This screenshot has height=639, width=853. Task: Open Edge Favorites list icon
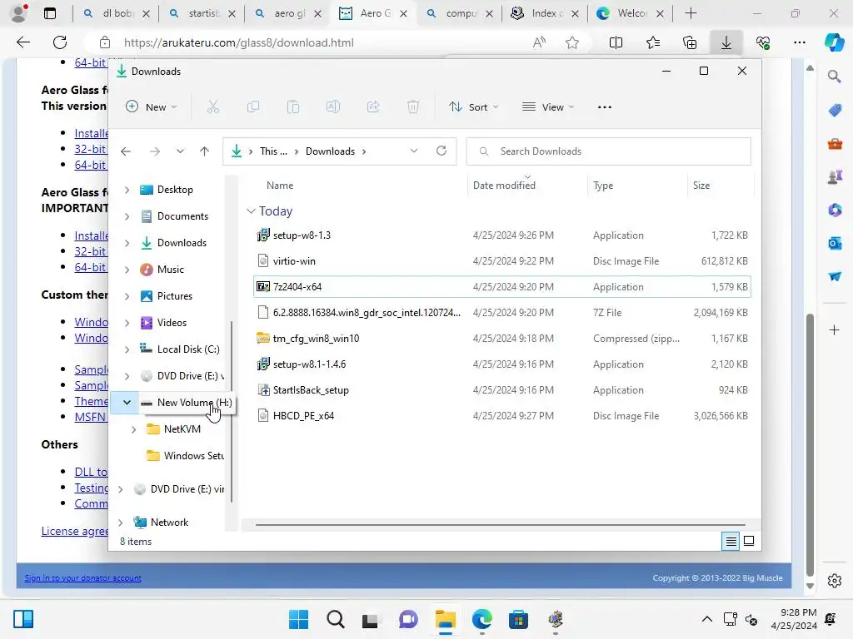click(x=653, y=42)
